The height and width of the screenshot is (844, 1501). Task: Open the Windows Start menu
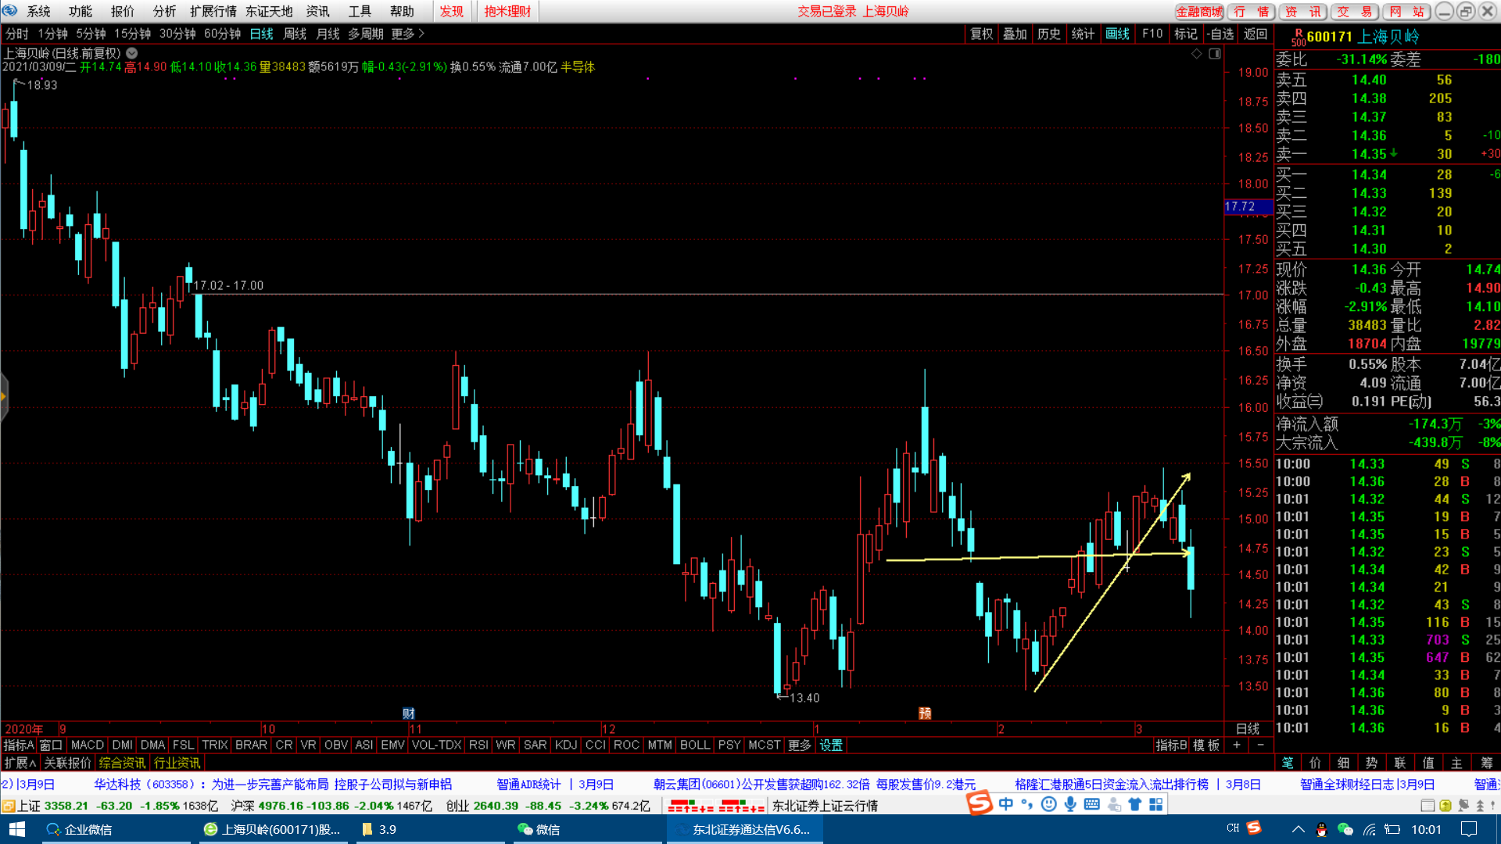point(17,829)
